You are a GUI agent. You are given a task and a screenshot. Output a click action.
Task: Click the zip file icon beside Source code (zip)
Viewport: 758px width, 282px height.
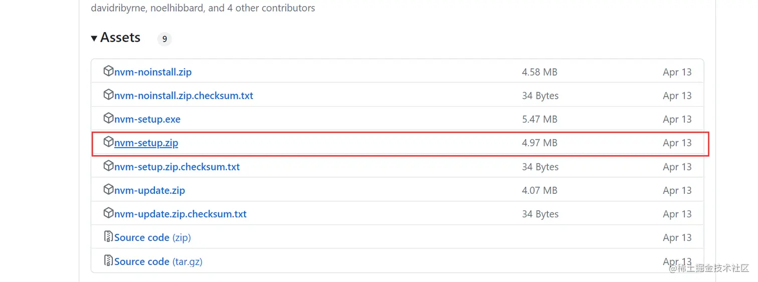point(108,236)
